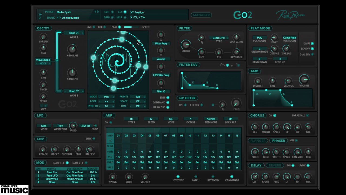Screen dimensions: 346x195
Task: Switch to the Delay tab
Action: (256, 165)
